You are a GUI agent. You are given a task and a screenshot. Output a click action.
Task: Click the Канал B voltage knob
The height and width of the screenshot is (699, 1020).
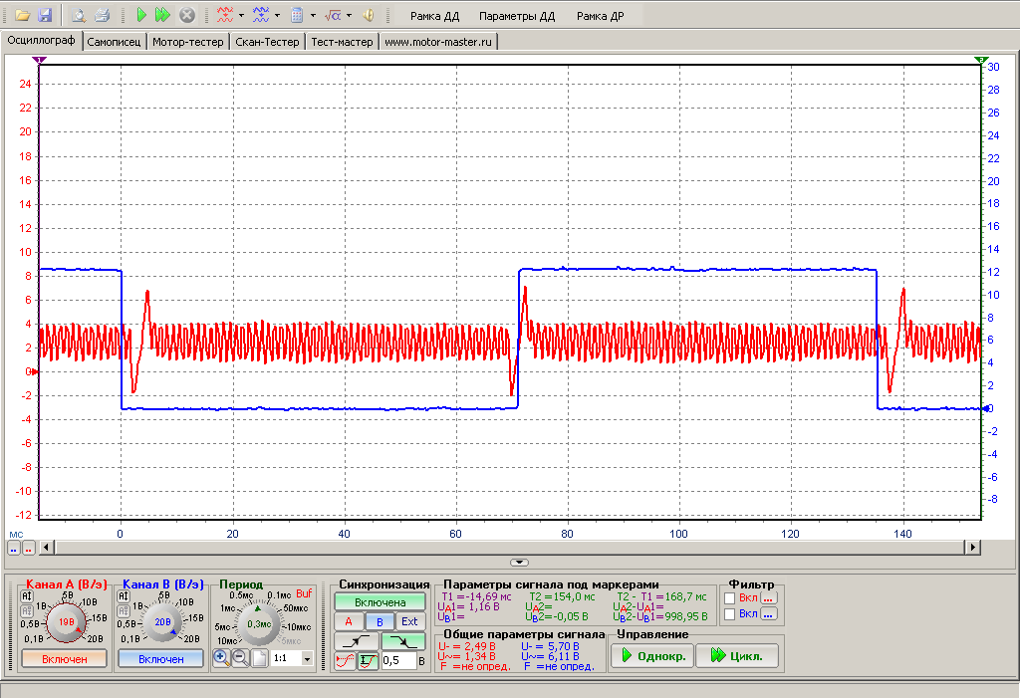[161, 621]
